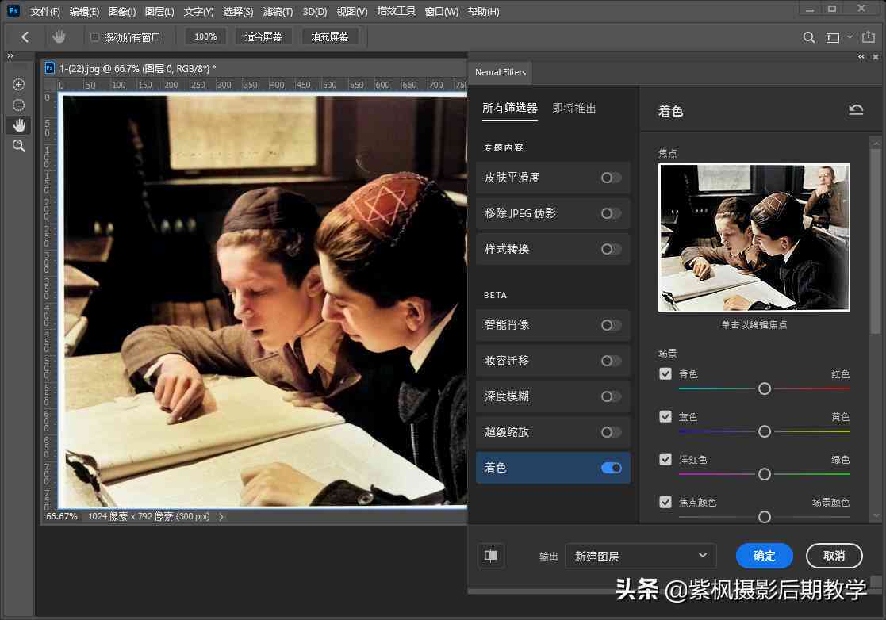Expand the status bar arrow after 300 ppi
This screenshot has width=886, height=620.
(221, 517)
